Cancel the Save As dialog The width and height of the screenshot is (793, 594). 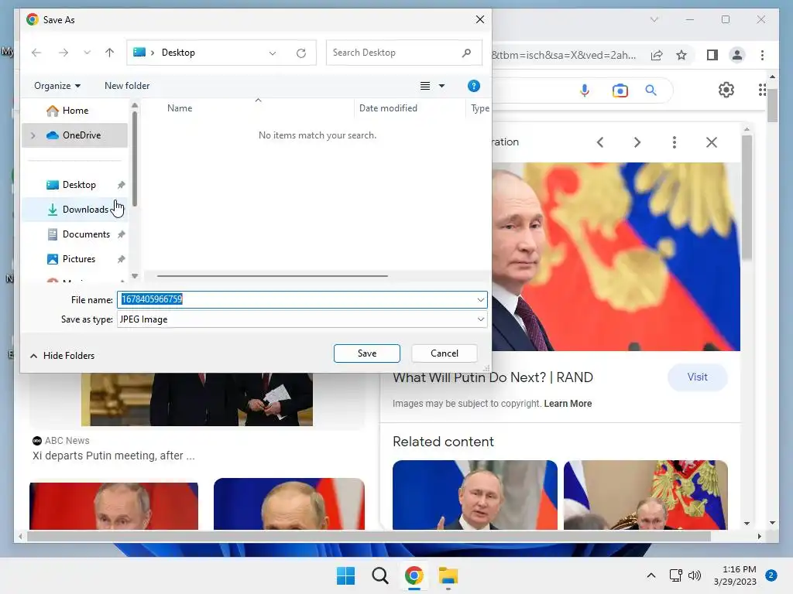tap(444, 353)
